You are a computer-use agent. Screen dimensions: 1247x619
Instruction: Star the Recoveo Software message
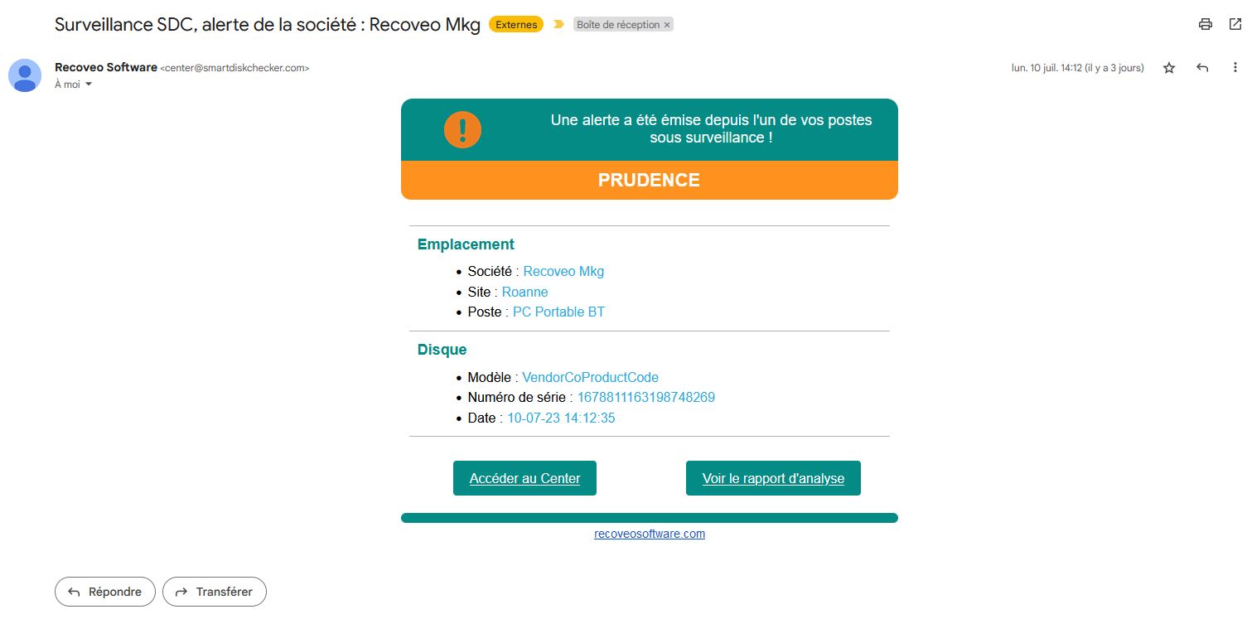pyautogui.click(x=1169, y=68)
